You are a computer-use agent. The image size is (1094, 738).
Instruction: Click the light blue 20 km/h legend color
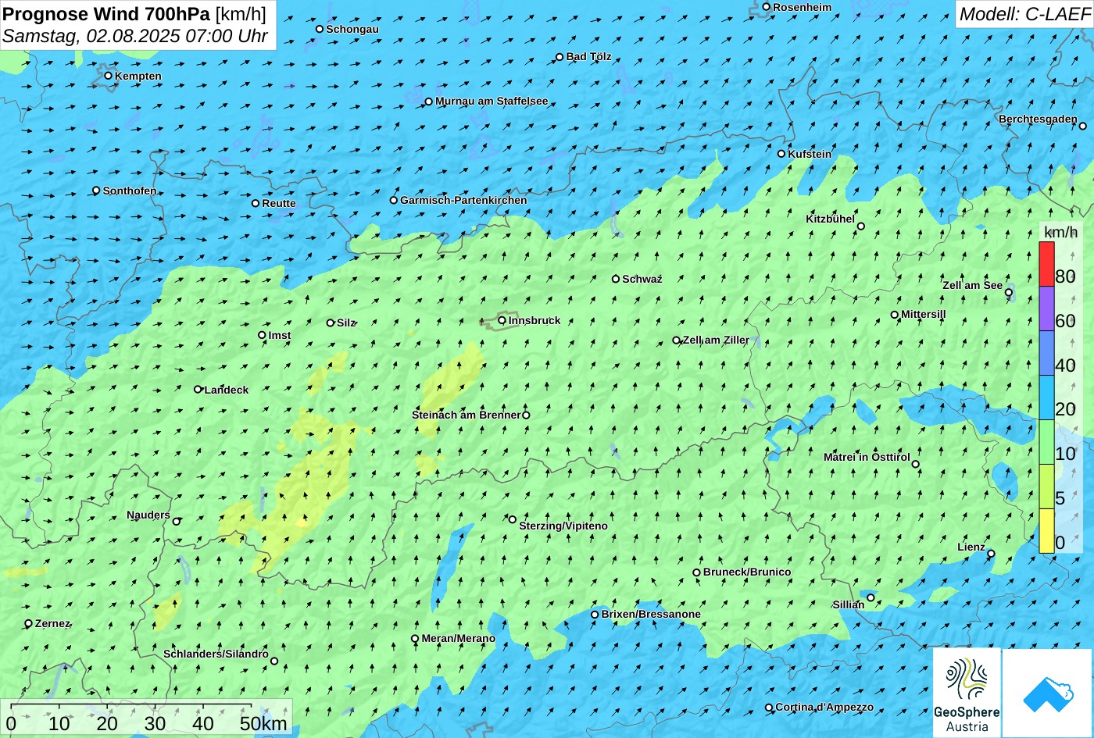click(x=1046, y=398)
